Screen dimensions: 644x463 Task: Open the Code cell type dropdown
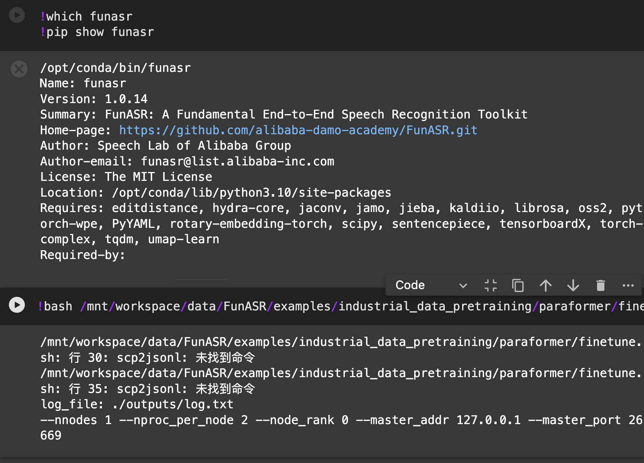point(431,285)
